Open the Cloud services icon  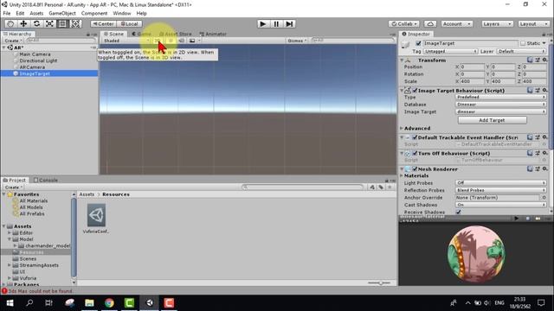click(430, 23)
